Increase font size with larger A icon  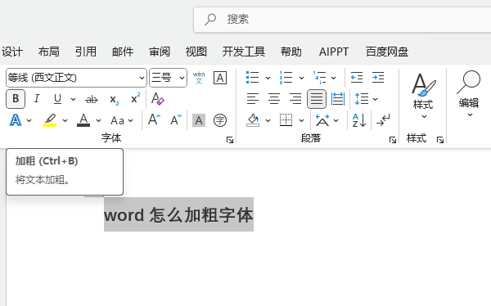pos(154,120)
